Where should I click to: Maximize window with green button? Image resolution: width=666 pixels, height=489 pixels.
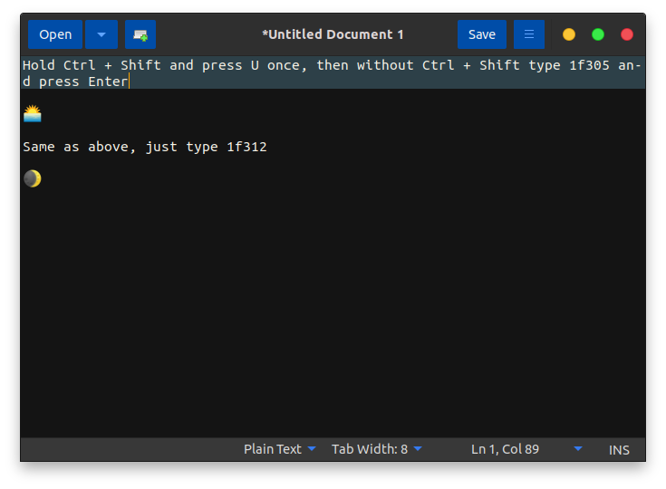point(598,34)
